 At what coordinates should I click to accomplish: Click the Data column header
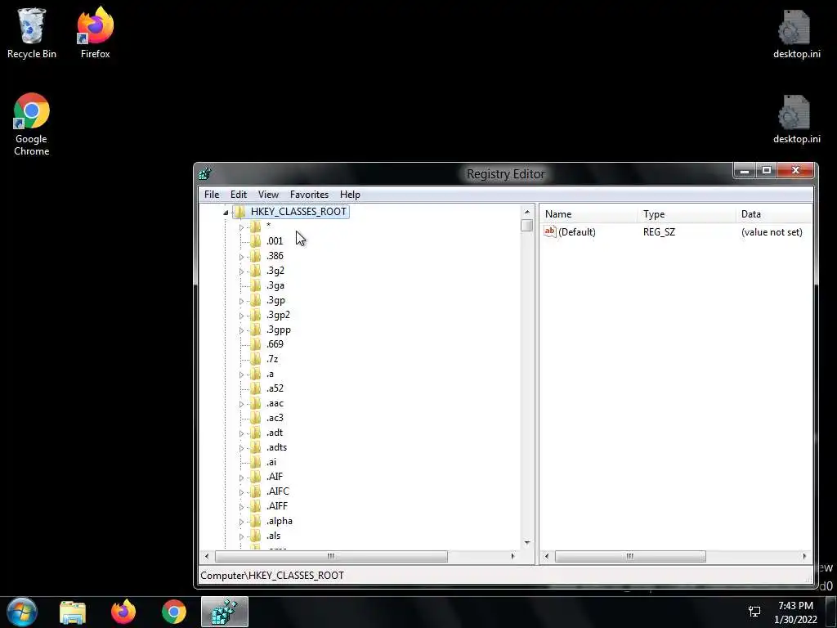pos(775,214)
